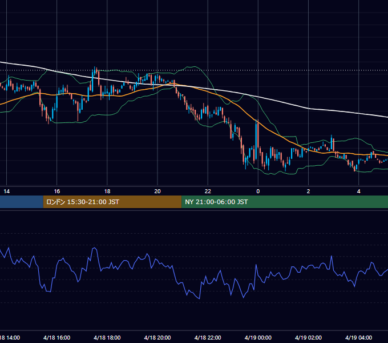Click the '4/18 20:00' date label
Image resolution: width=388 pixels, height=343 pixels.
click(157, 338)
